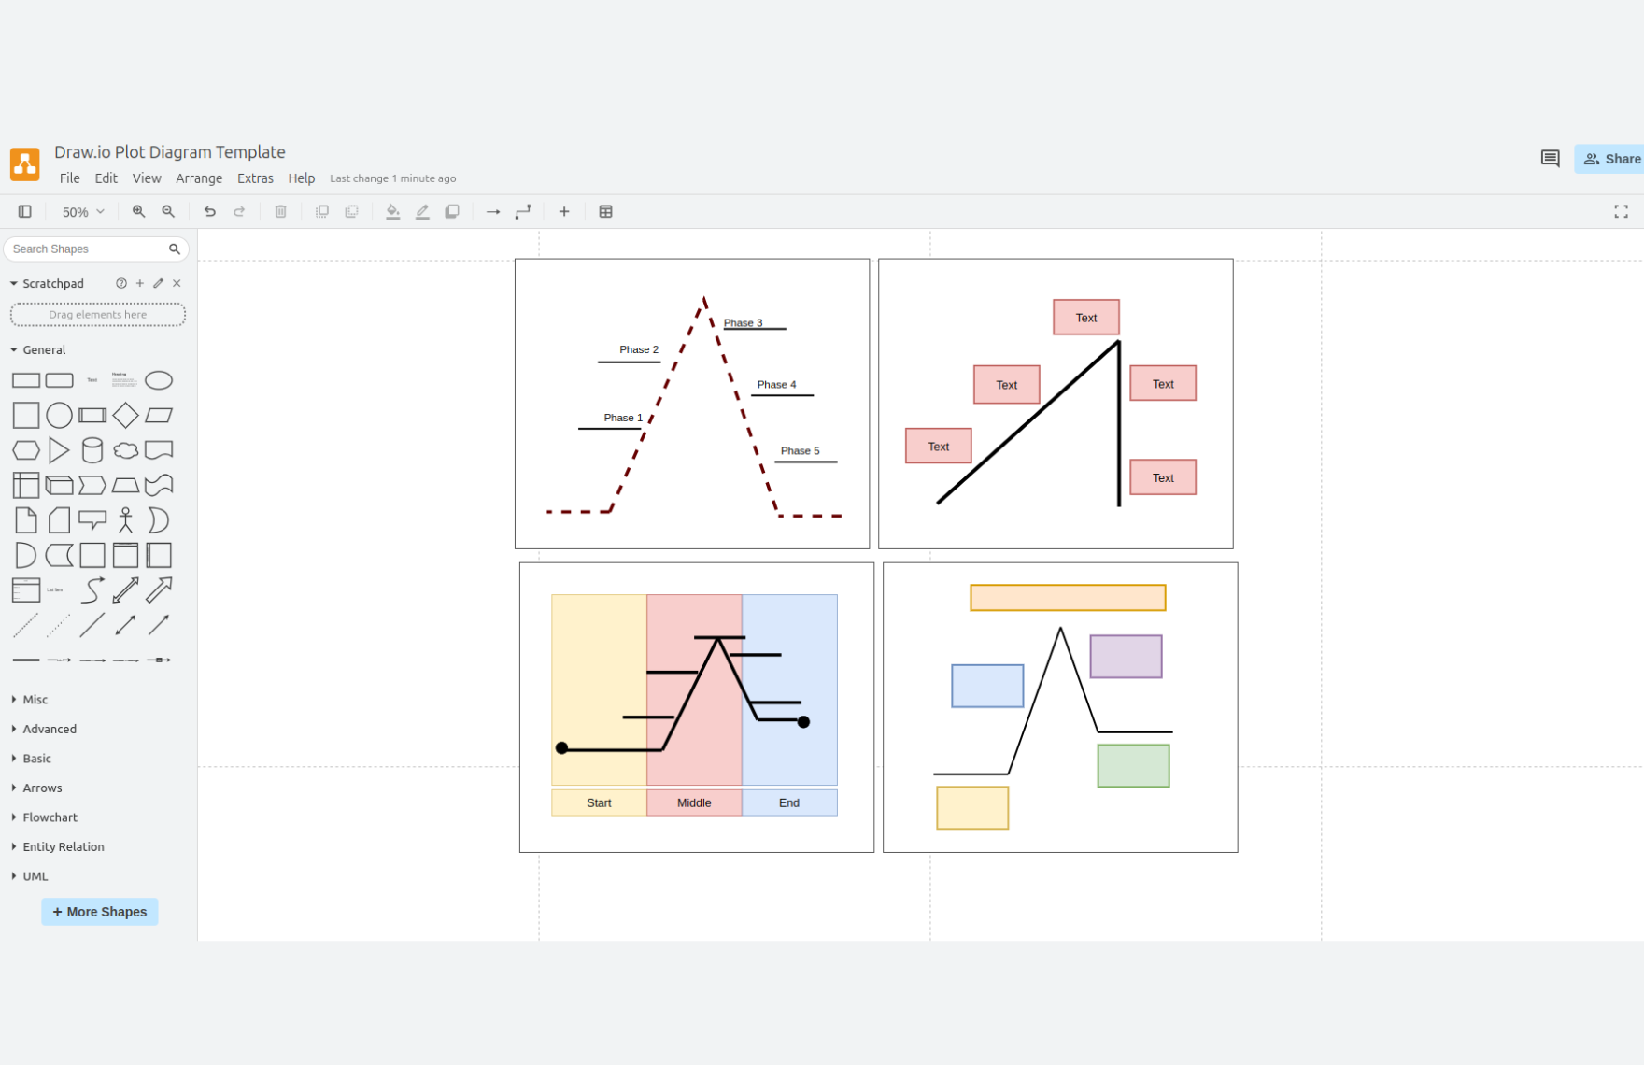Close the Scratchpad section

[x=177, y=283]
